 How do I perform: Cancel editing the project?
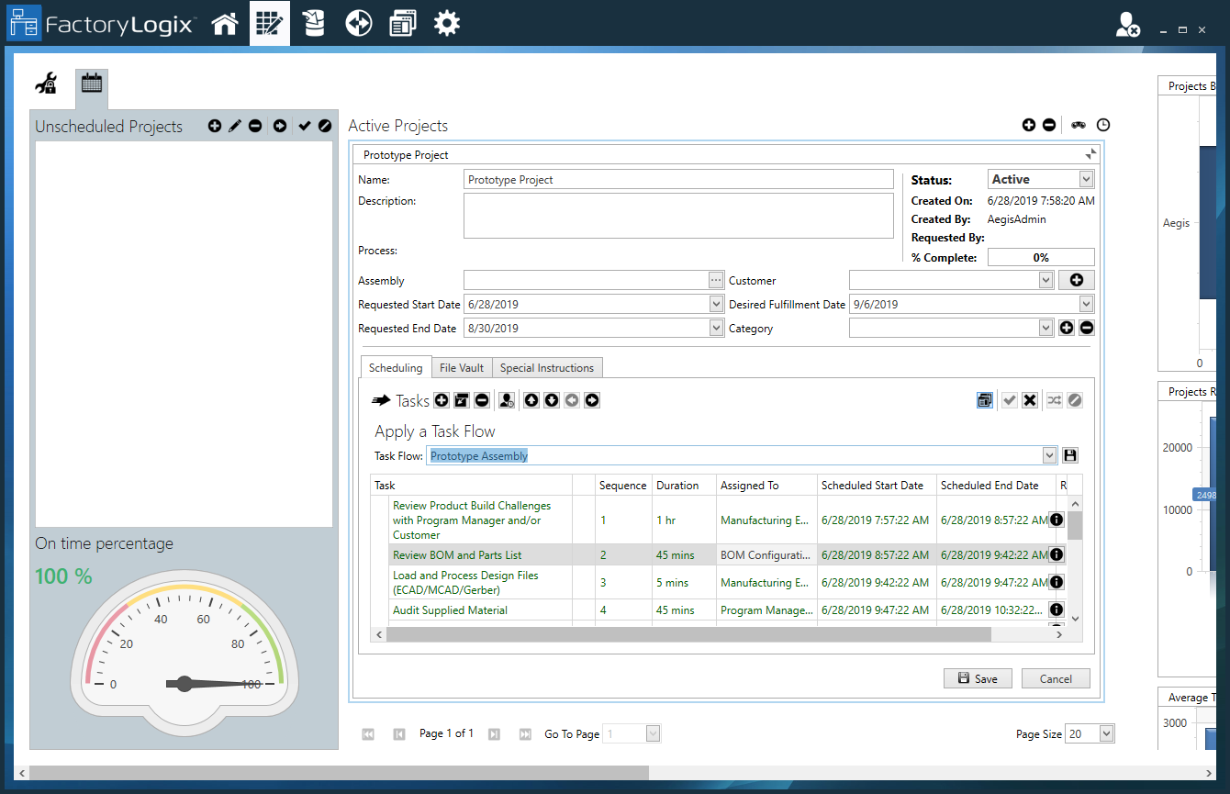[x=1056, y=677]
